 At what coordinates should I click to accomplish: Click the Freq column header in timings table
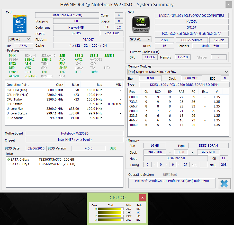point(134,91)
